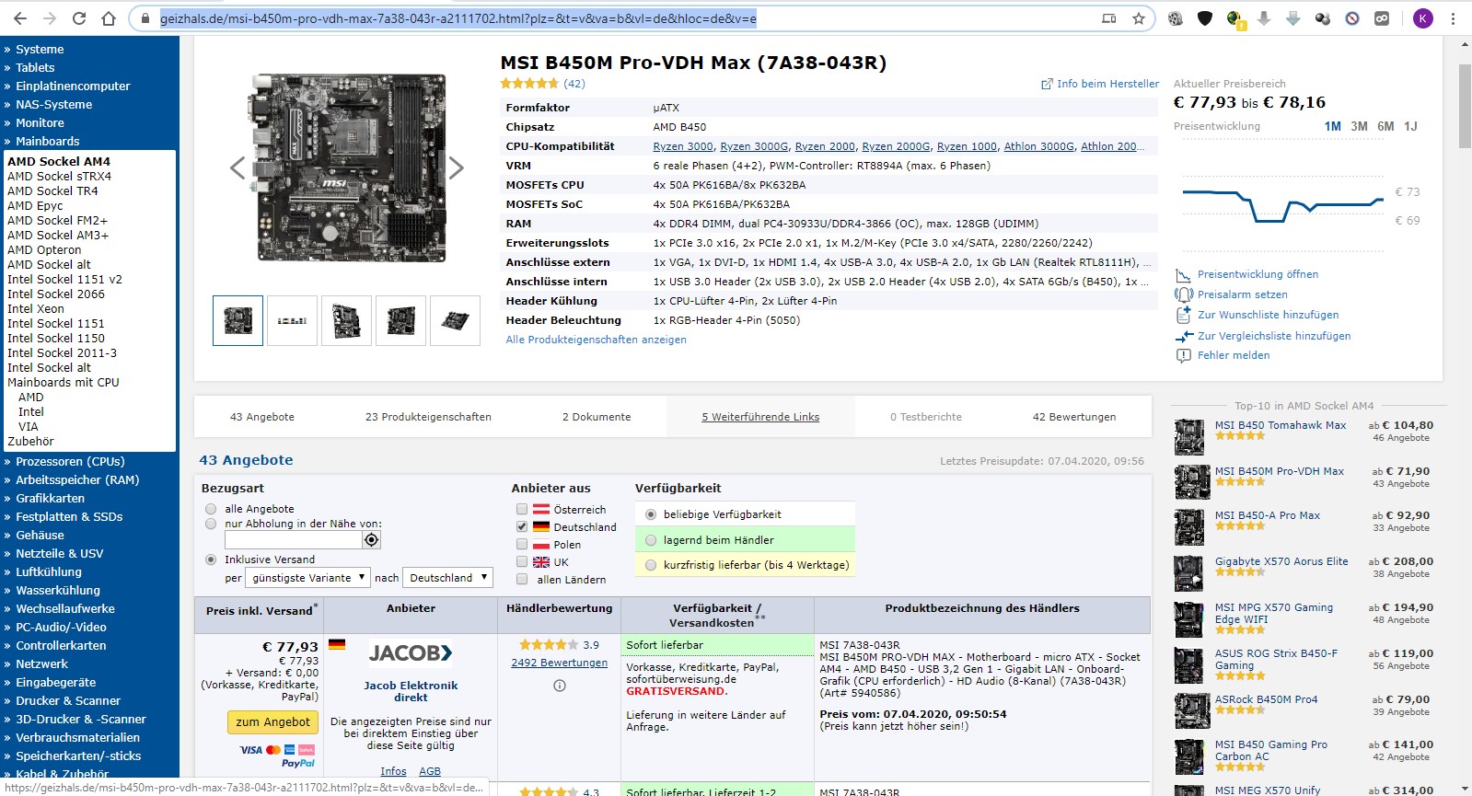Click Info beim Hersteller external link icon
This screenshot has height=796, width=1472.
[x=1047, y=84]
